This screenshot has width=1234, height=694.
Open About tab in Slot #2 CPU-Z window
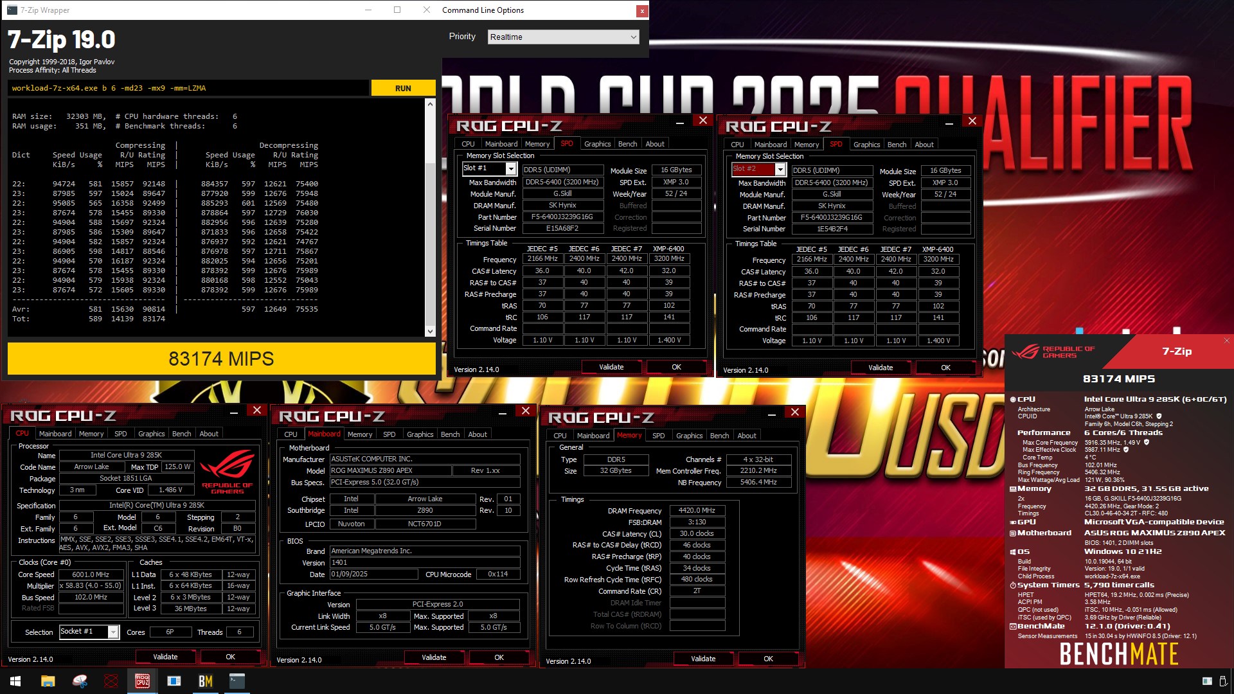pos(924,145)
